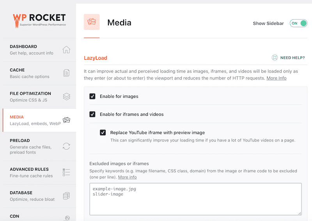Click the YouTube loading time hint text

pos(203,140)
